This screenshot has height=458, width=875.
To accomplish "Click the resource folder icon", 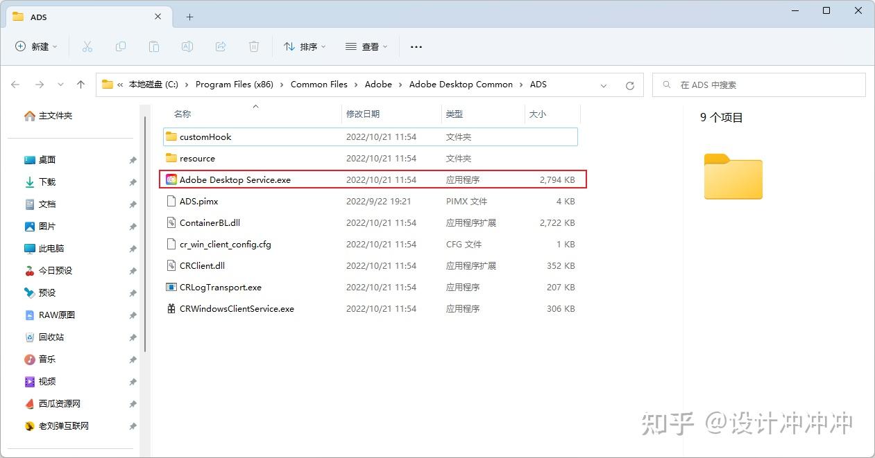I will coord(171,158).
